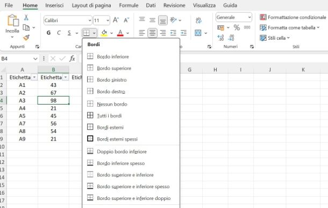The height and width of the screenshot is (208, 328).
Task: Align text right
Action: (163, 33)
